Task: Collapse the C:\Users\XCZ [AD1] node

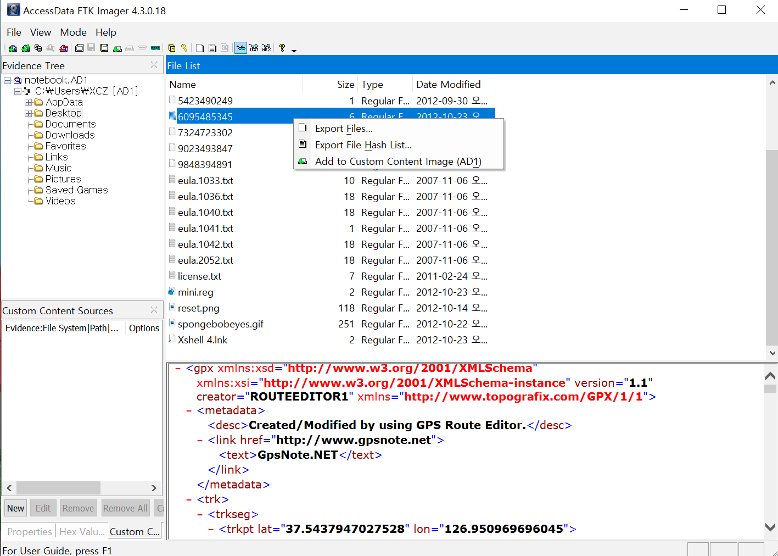Action: click(x=18, y=91)
